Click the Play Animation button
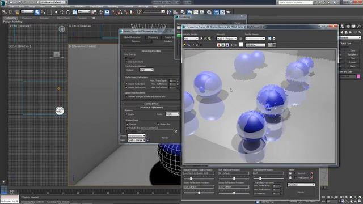Viewport: 363px width, 204px height. point(332,197)
